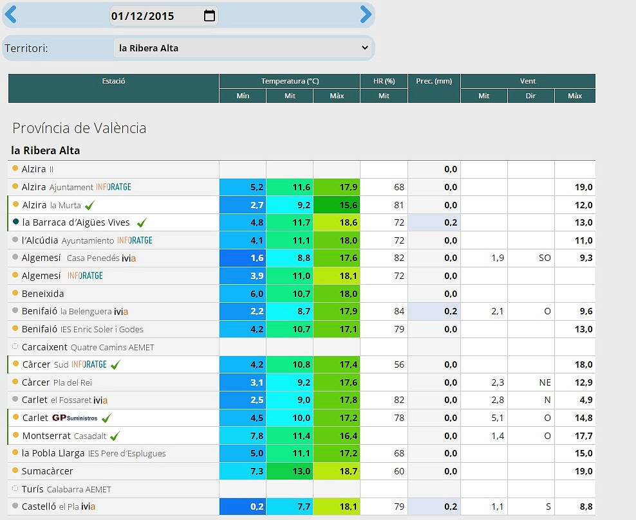The image size is (636, 520).
Task: Click the green checkmark next to Montserrat Casadalt
Action: [115, 436]
